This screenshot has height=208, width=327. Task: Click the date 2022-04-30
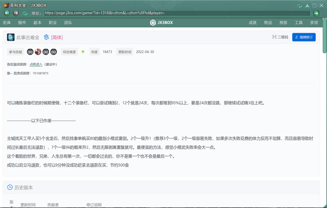(x=145, y=52)
